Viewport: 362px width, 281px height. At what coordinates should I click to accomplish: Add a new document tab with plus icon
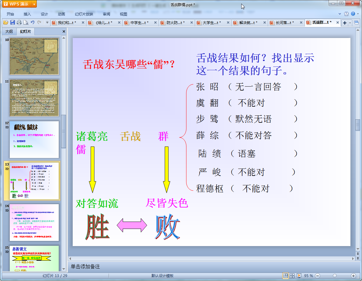click(x=345, y=23)
